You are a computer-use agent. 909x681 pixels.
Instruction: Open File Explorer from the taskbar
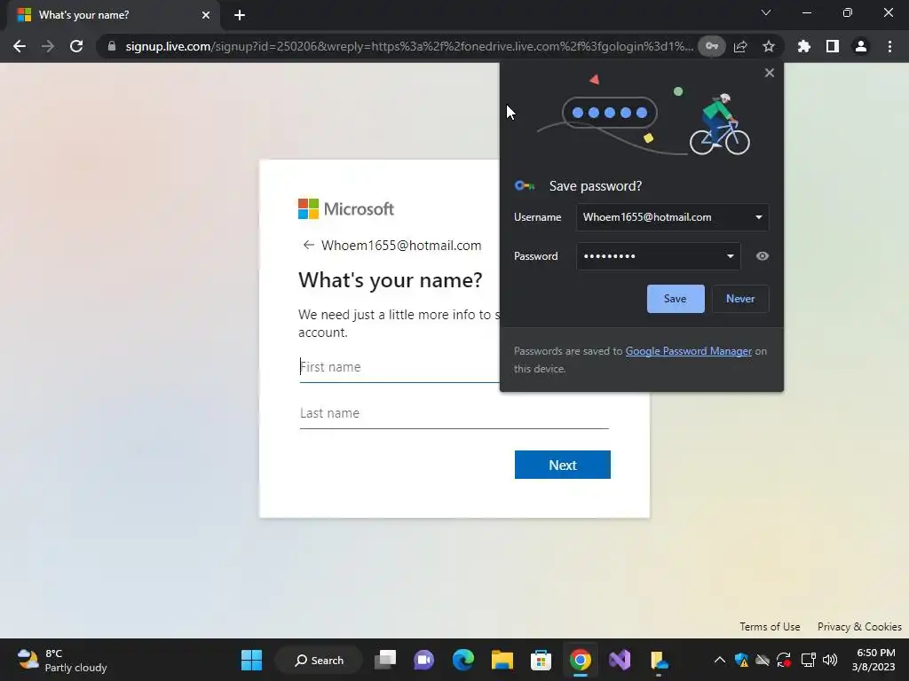[502, 660]
